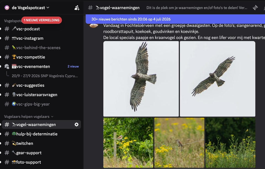The image size is (265, 169).
Task: Open the vsc-instagram channel
Action: click(41, 38)
